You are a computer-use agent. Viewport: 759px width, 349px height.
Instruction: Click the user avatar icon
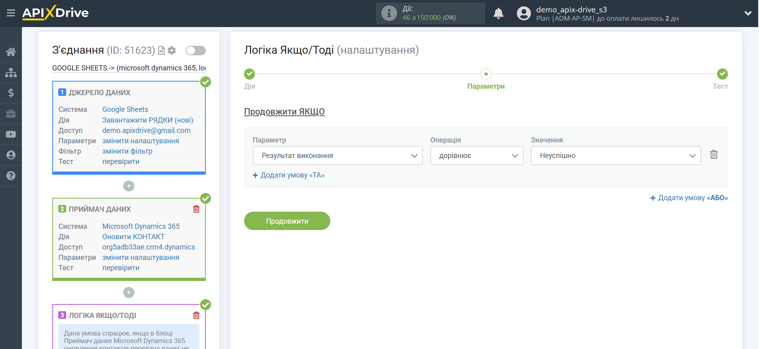(x=524, y=14)
